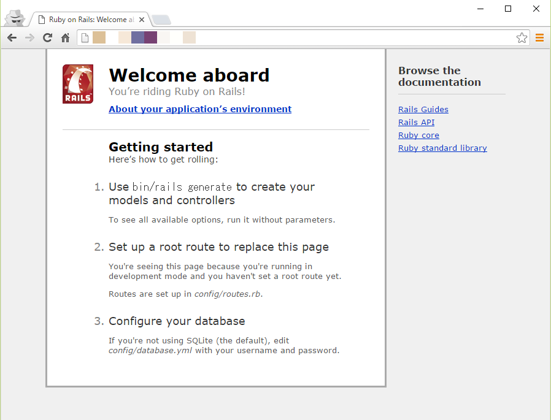The image size is (551, 420).
Task: Open the Ruby core link
Action: [418, 136]
